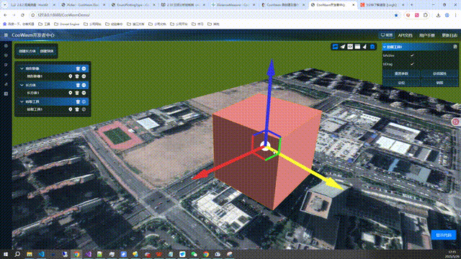Open the changelog link at far right of navigation
This screenshot has width=461, height=259.
point(449,35)
